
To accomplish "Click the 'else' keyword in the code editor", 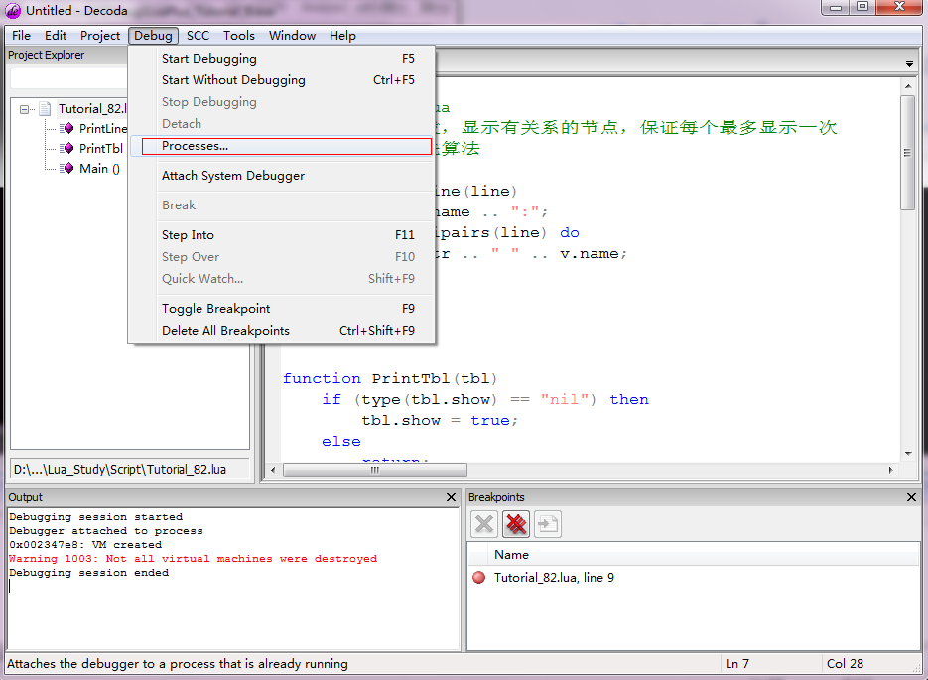I will (341, 442).
